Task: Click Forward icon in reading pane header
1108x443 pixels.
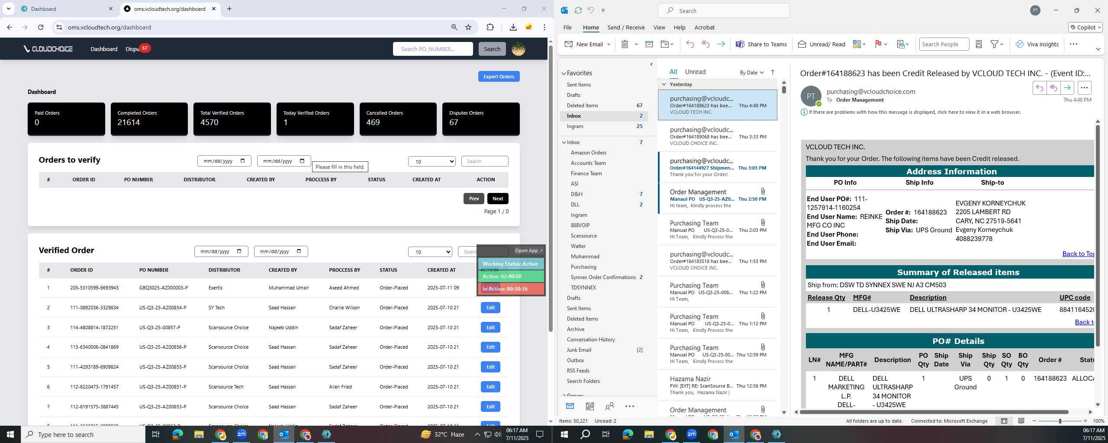Action: [1067, 88]
